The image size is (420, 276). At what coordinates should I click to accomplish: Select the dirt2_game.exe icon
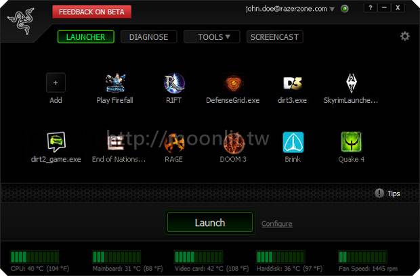[56, 142]
